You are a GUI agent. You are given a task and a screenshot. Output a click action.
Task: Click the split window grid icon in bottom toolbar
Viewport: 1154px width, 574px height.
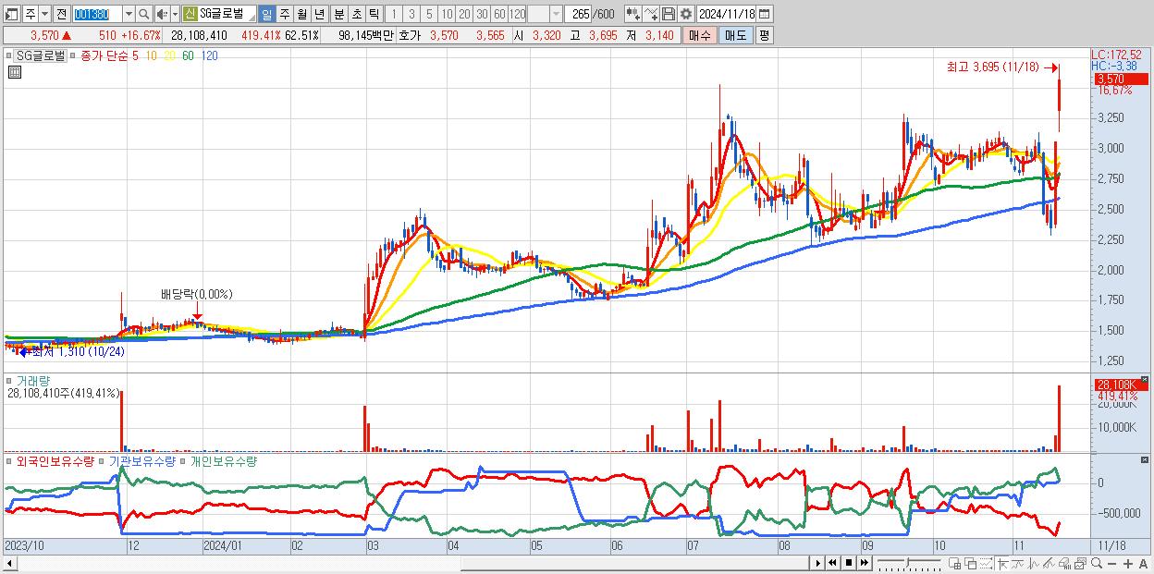(955, 563)
